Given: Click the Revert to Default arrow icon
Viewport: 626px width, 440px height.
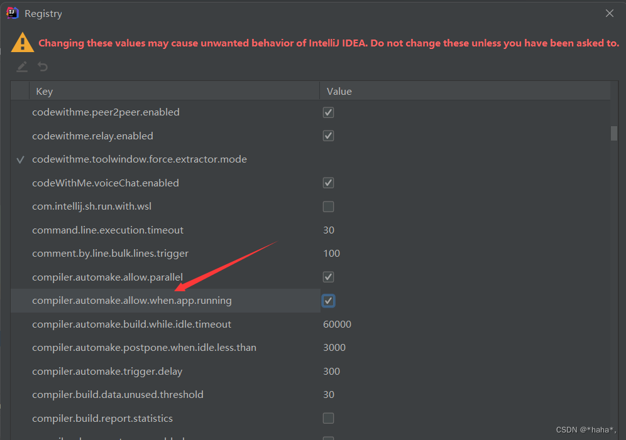Looking at the screenshot, I should tap(43, 67).
